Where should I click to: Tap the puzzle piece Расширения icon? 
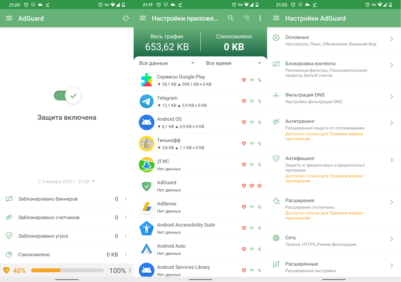click(276, 201)
